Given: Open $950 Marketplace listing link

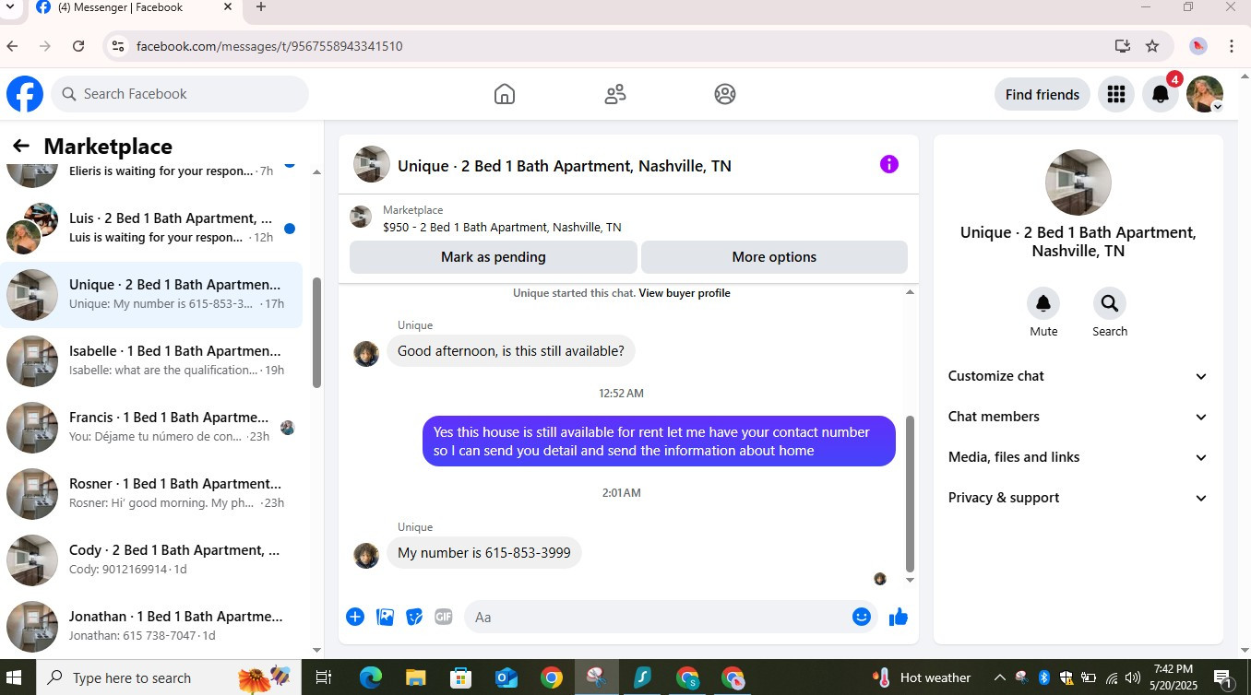Looking at the screenshot, I should (x=502, y=227).
